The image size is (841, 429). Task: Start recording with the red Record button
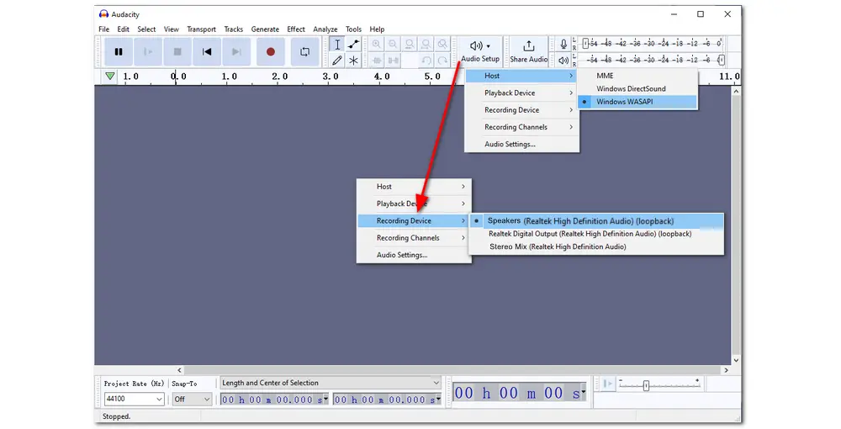click(x=270, y=52)
